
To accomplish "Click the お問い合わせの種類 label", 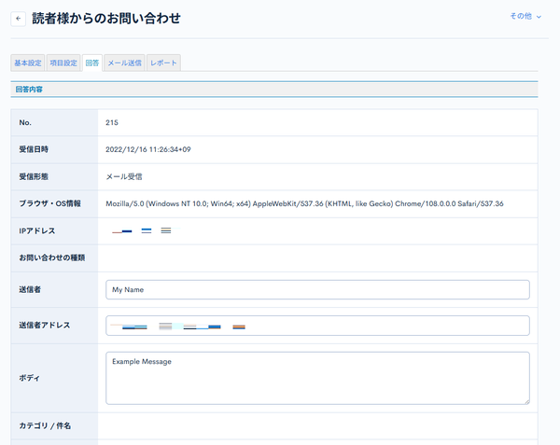I will [x=52, y=257].
